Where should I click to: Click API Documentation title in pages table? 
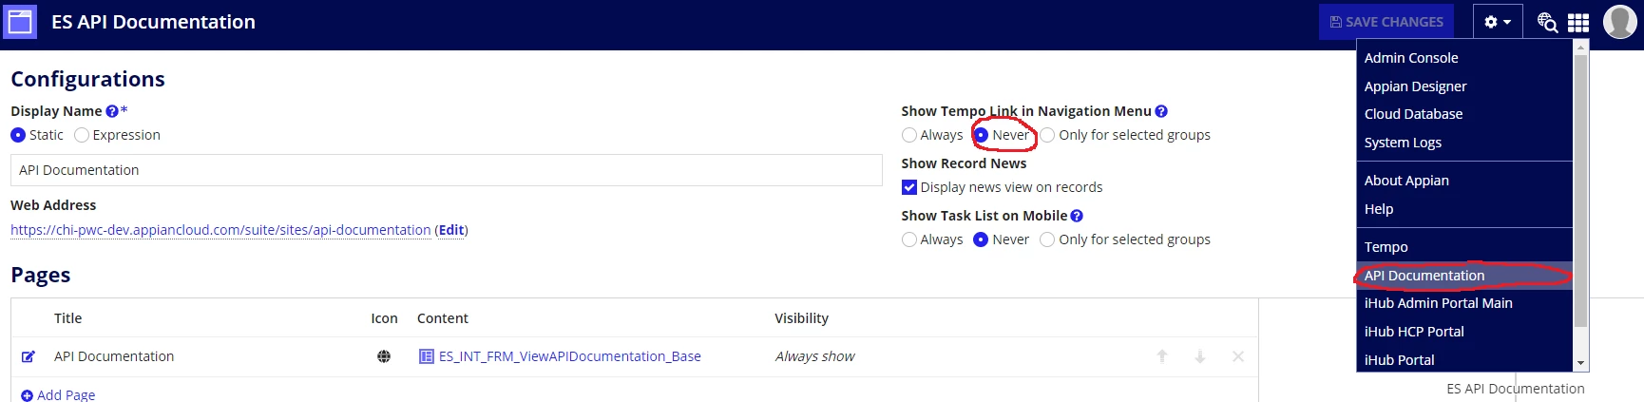pos(114,356)
